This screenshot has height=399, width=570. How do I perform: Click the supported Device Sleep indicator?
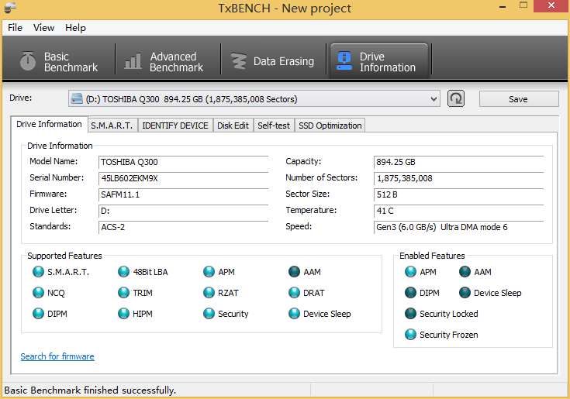click(294, 314)
